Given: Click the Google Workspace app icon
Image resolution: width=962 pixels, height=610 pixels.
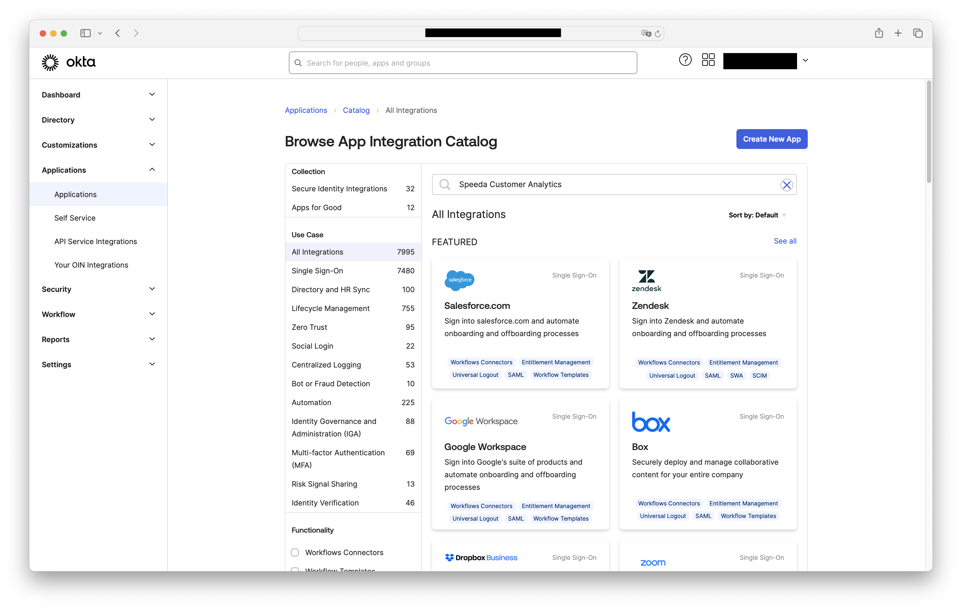Looking at the screenshot, I should (x=480, y=421).
